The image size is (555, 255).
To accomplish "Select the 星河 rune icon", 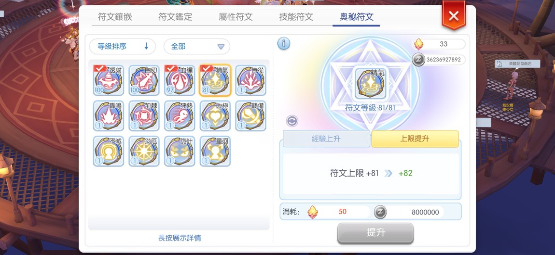I will point(215,151).
